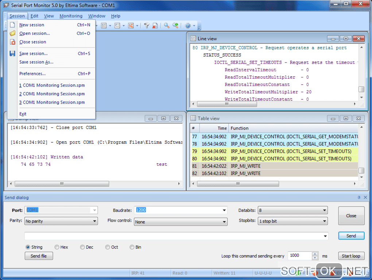The height and width of the screenshot is (280, 372).
Task: Click the Start loop button
Action: pyautogui.click(x=351, y=256)
